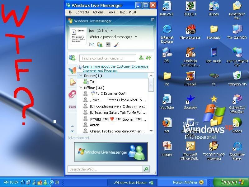Open the images desktop icon

click(x=167, y=149)
